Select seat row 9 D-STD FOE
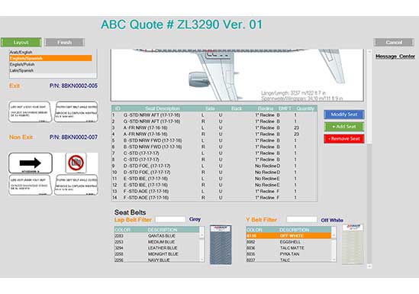419x294 pixels. (214, 166)
